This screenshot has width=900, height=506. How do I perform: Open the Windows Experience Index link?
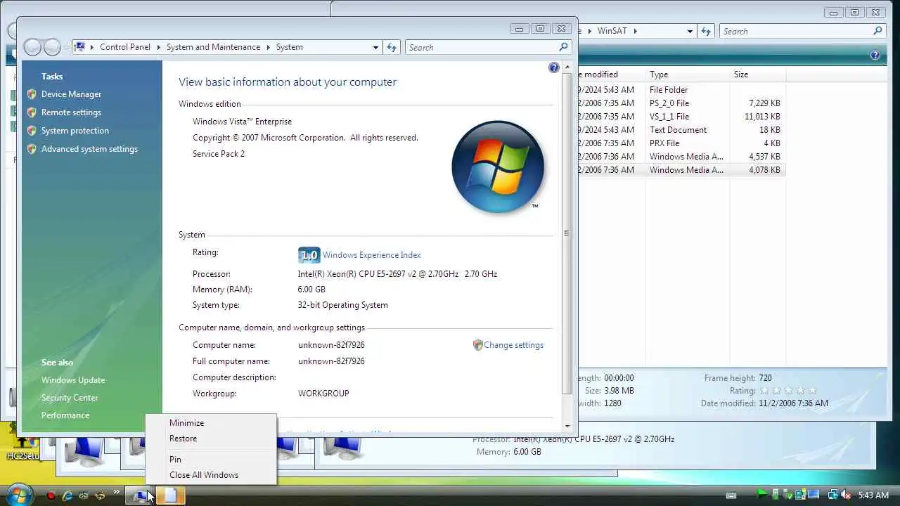click(x=371, y=255)
